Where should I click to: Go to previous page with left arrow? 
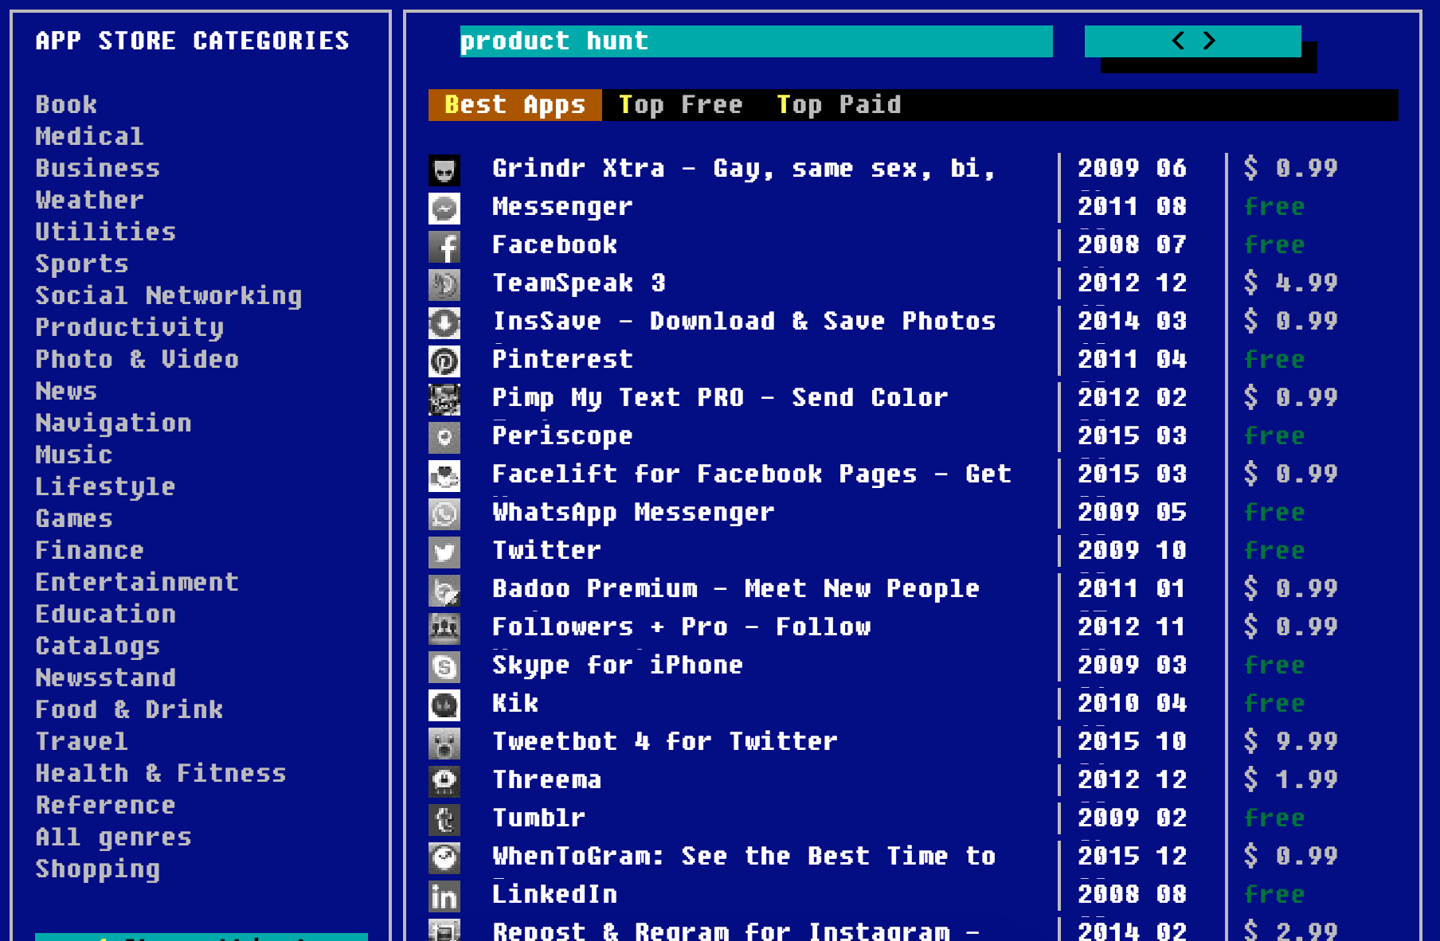(x=1178, y=41)
